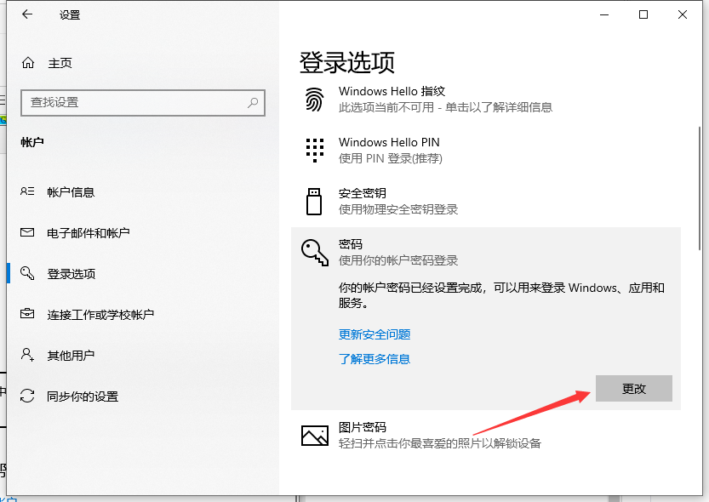Open 了解更多信息 link
709x502 pixels.
pos(375,359)
